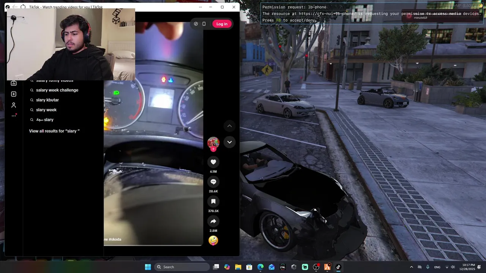486x273 pixels.
Task: Open Microsoft Store from the taskbar
Action: (249, 267)
